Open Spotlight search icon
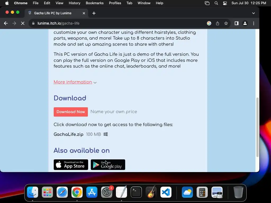Viewport: 271px width, 203px height. pyautogui.click(x=216, y=3)
